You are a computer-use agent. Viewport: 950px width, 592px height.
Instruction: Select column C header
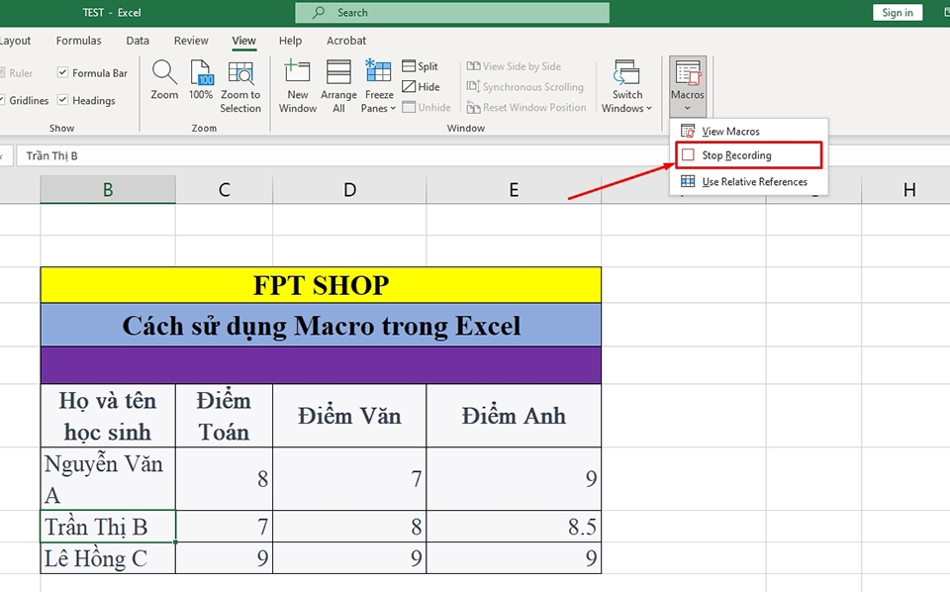[x=225, y=190]
